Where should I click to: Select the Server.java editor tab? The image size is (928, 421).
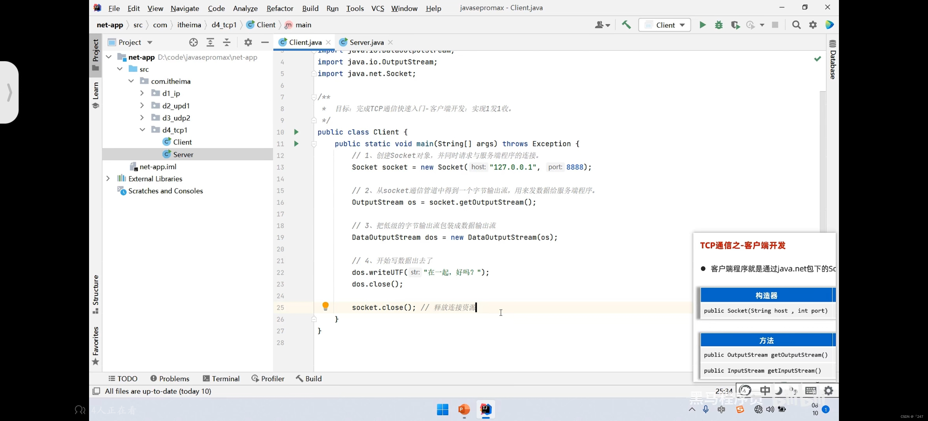[x=365, y=42]
